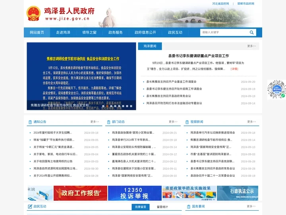
Task: Open 市委"走基层"宣讲团到鸡泽宣讲 video
Action: click(211, 154)
